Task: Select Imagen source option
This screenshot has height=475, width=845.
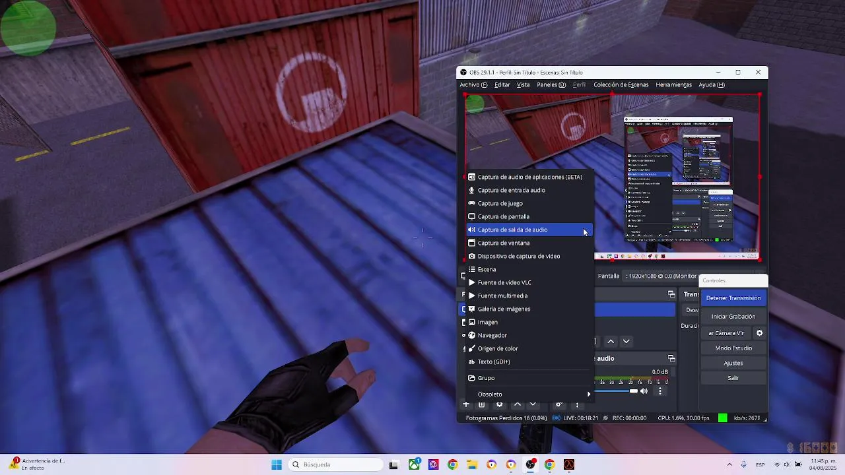Action: (x=529, y=322)
